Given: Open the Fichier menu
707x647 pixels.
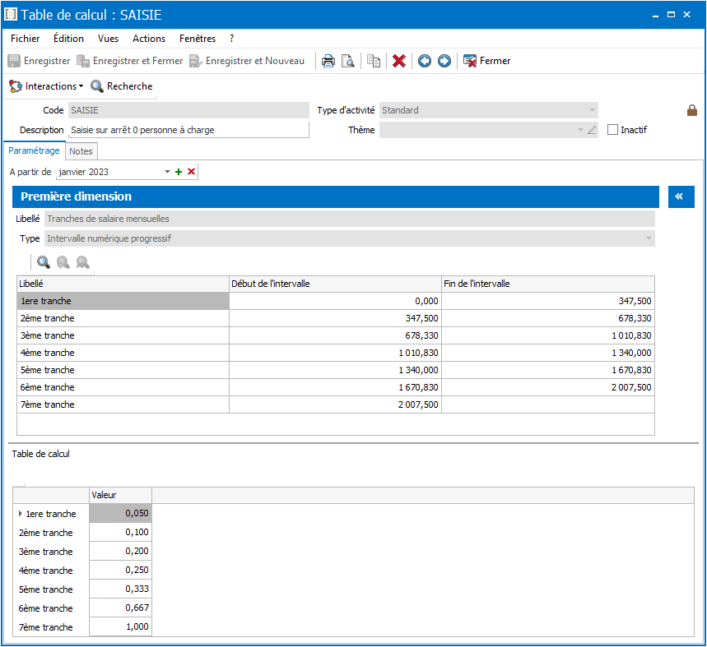Looking at the screenshot, I should point(26,39).
